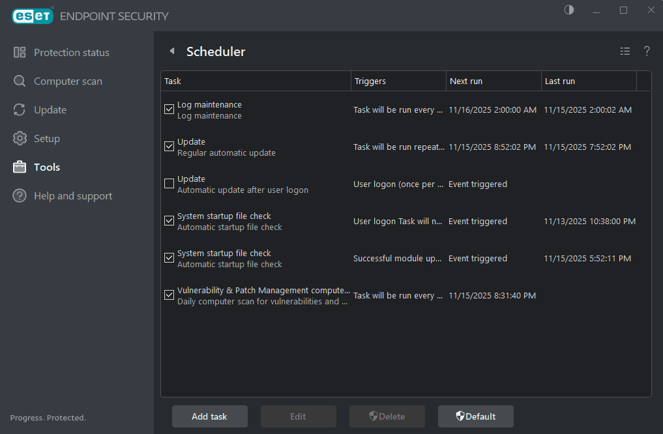Image resolution: width=663 pixels, height=434 pixels.
Task: Click the 'User logon Task will n...' trigger cell
Action: pos(398,222)
